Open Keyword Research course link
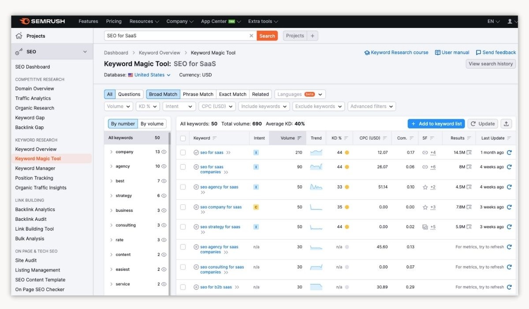 click(396, 53)
